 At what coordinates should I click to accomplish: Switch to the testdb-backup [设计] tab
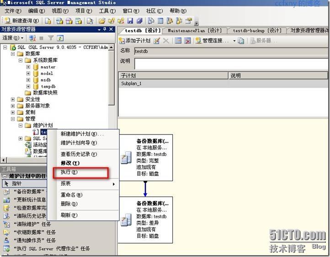click(257, 31)
